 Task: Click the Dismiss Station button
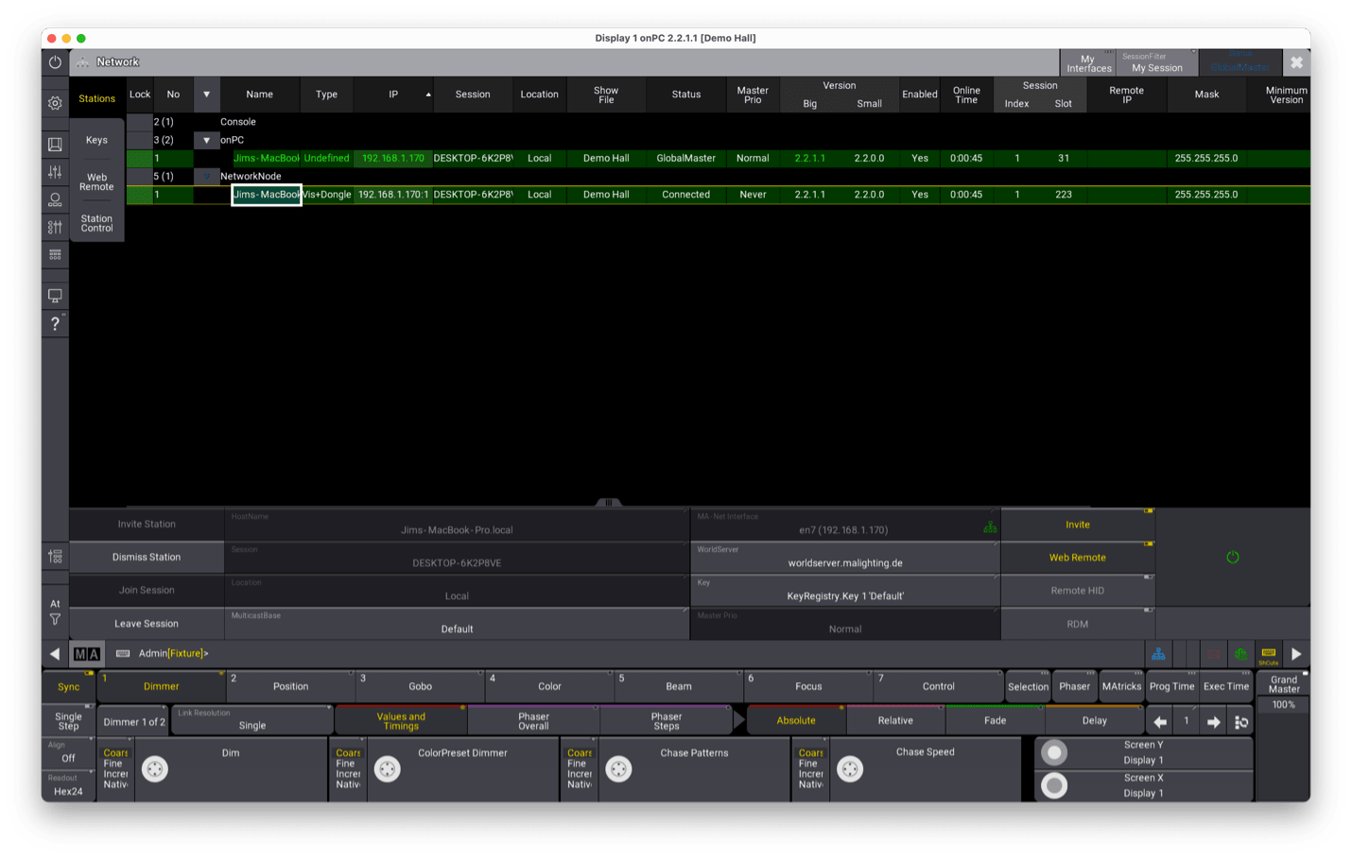pyautogui.click(x=147, y=557)
